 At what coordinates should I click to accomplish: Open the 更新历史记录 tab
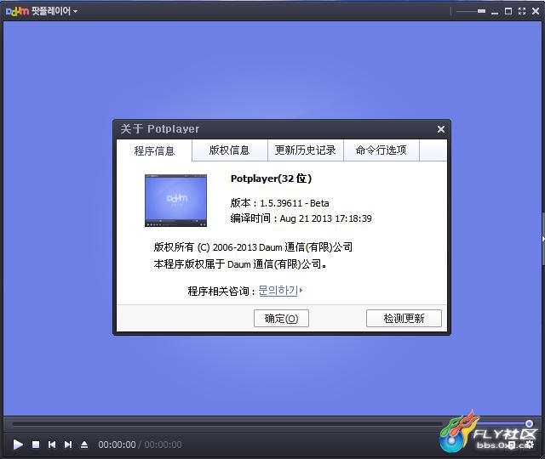(x=305, y=150)
